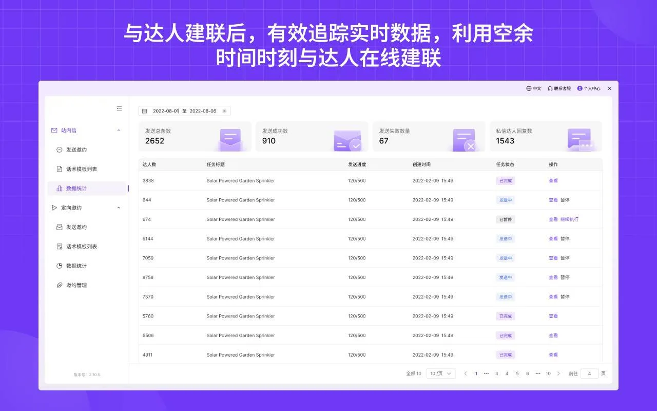Go to page 1
This screenshot has height=411, width=657.
[476, 373]
